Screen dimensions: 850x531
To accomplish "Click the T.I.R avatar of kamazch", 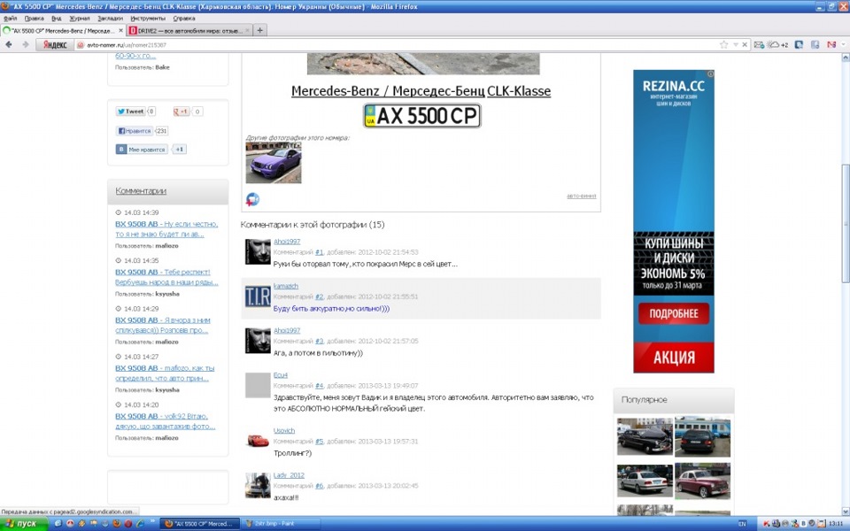I will [258, 297].
